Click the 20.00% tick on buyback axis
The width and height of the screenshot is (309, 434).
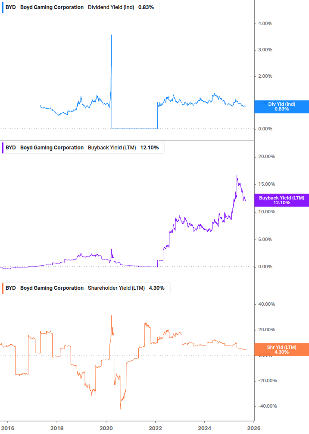click(266, 156)
